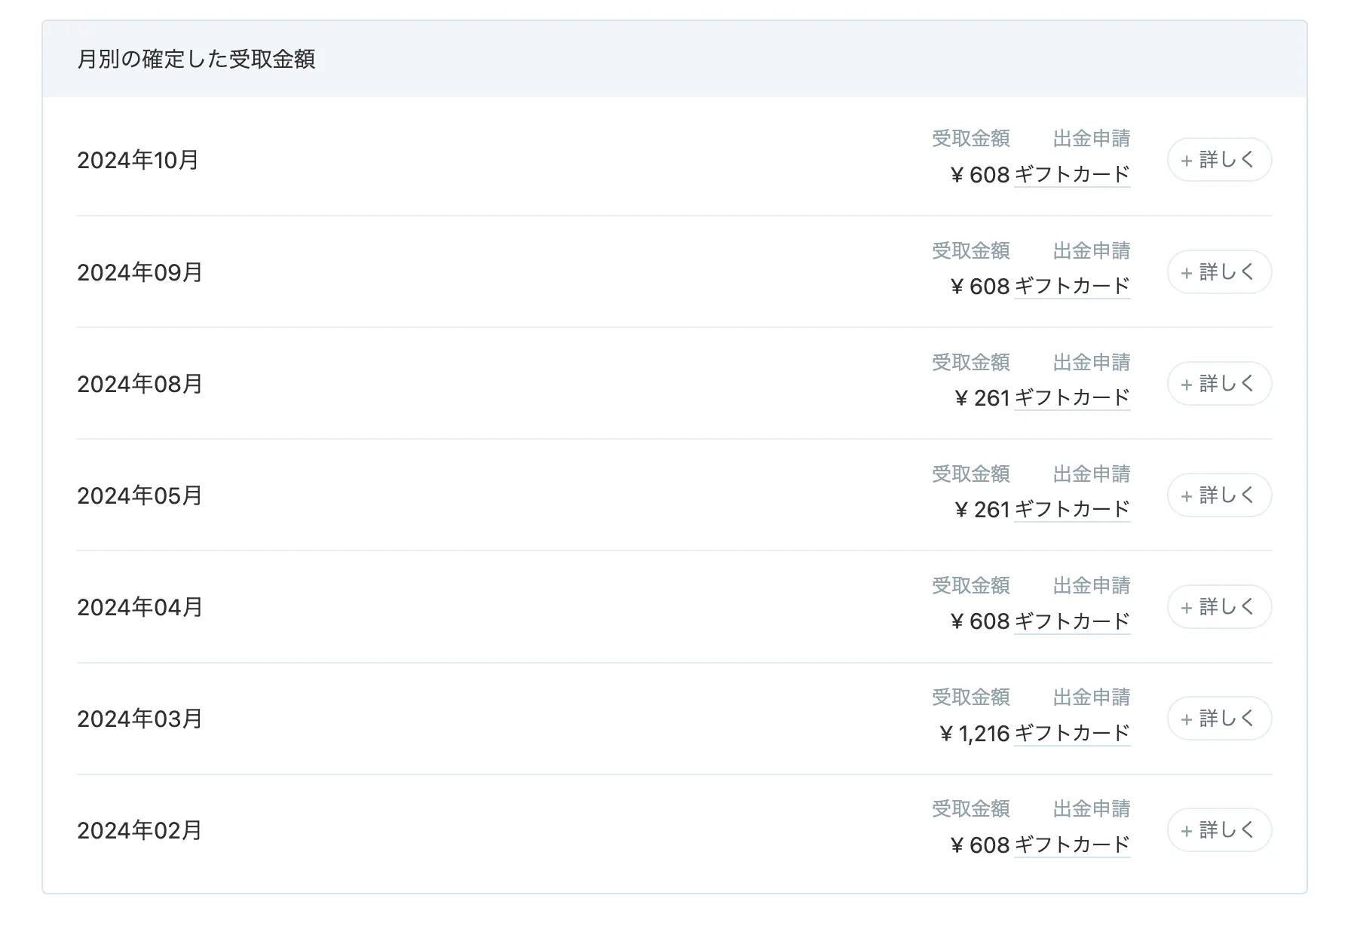Screen dimensions: 1354x929
Task: Expand details for 2024年03月 ¥1,216 row
Action: coord(1218,718)
